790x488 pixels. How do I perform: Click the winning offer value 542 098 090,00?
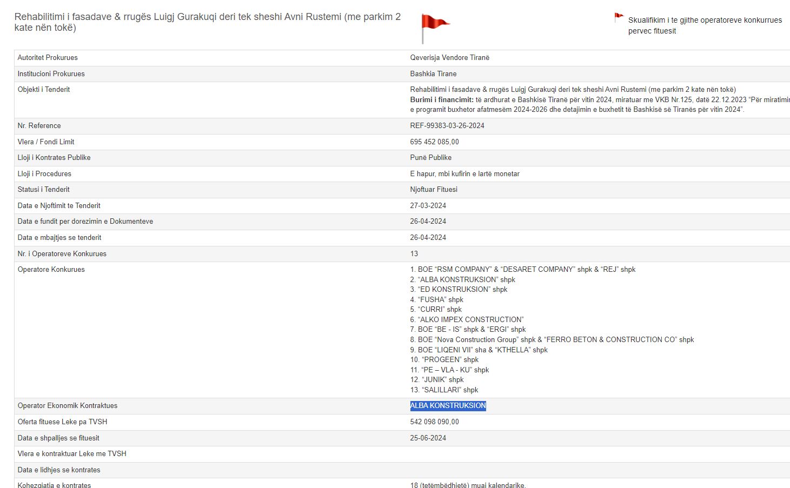click(x=434, y=422)
